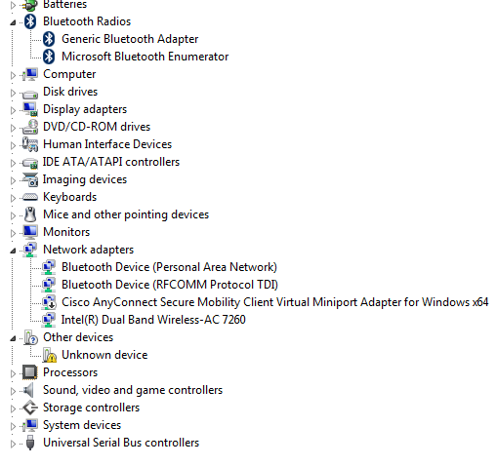Screen dimensions: 497x466
Task: Expand the Keyboards node
Action: point(13,198)
